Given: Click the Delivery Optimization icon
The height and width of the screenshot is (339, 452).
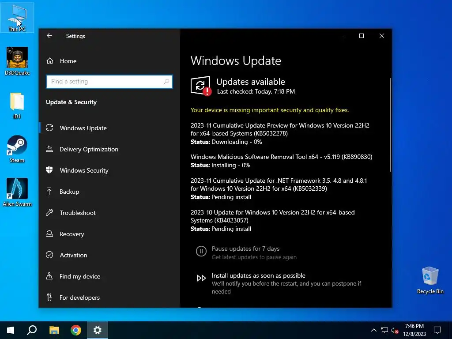Looking at the screenshot, I should [x=49, y=149].
